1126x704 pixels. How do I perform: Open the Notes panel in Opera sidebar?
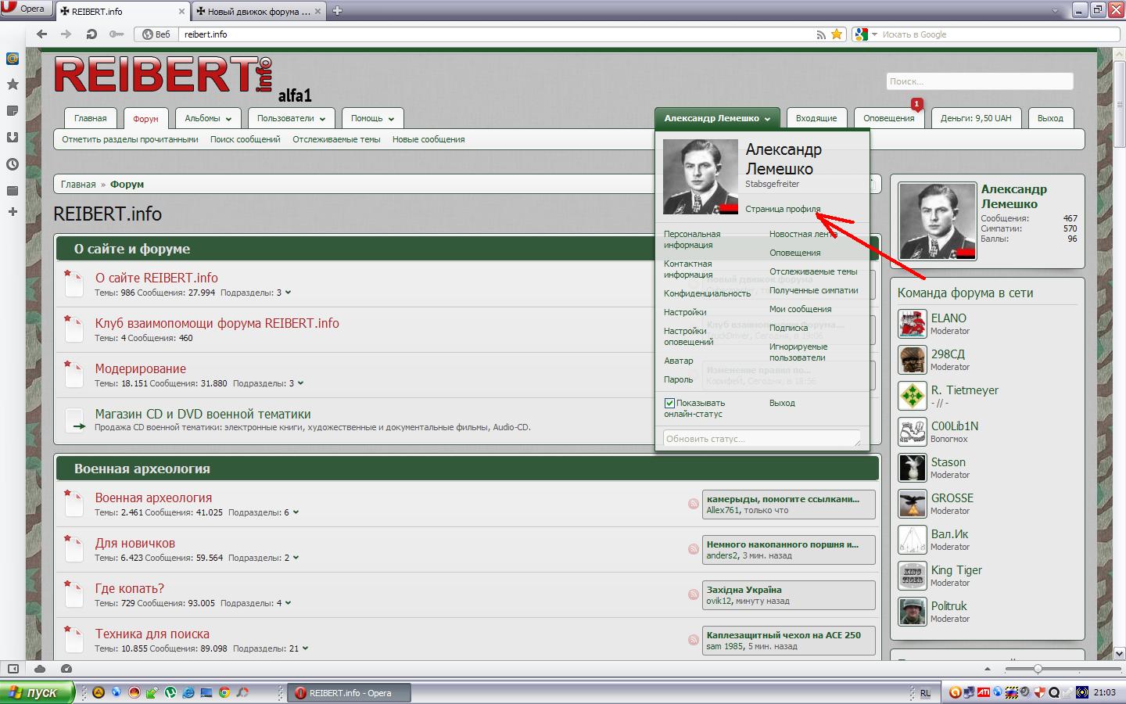pos(13,111)
